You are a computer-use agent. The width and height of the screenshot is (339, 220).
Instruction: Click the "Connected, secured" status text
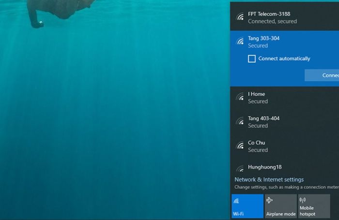point(272,21)
